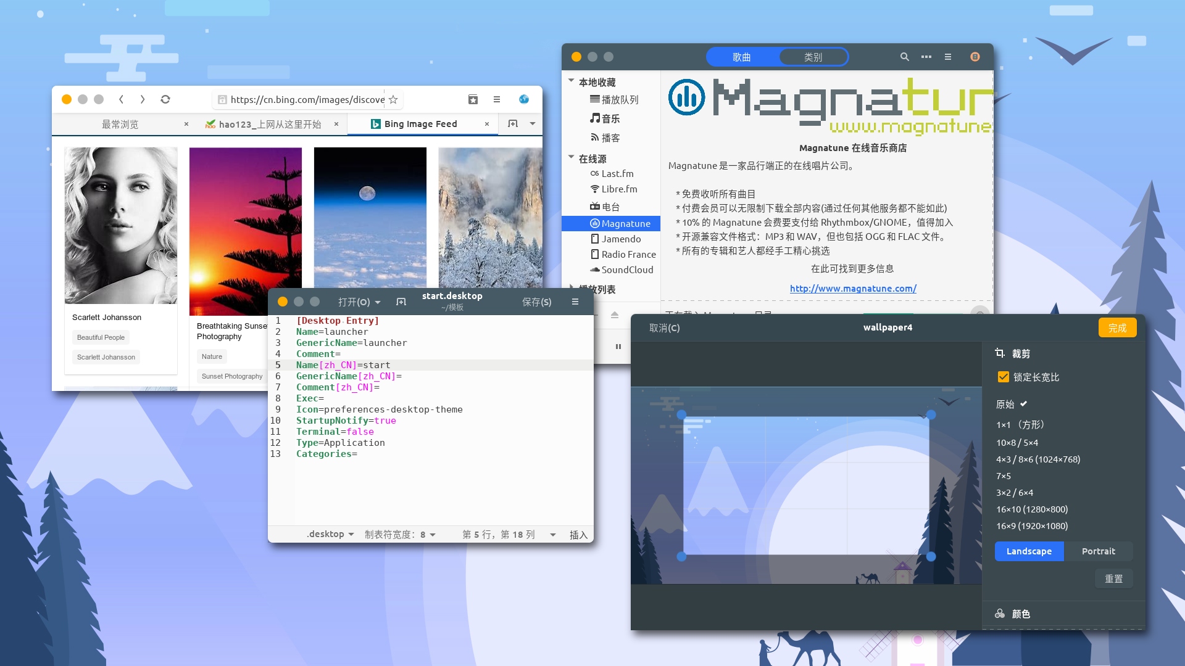Choose the 1×1 square aspect ratio
This screenshot has width=1185, height=666.
coord(1020,425)
